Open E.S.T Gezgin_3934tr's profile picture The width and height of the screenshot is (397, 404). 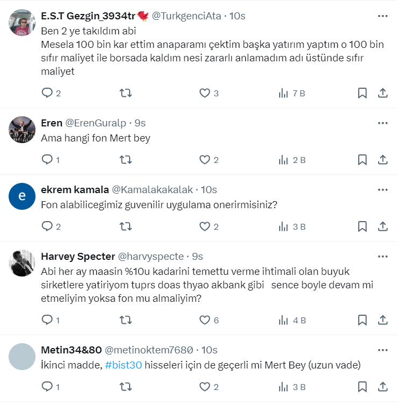click(x=22, y=23)
